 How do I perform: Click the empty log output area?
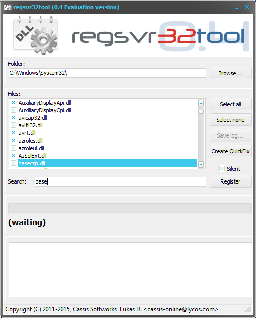tap(130, 270)
